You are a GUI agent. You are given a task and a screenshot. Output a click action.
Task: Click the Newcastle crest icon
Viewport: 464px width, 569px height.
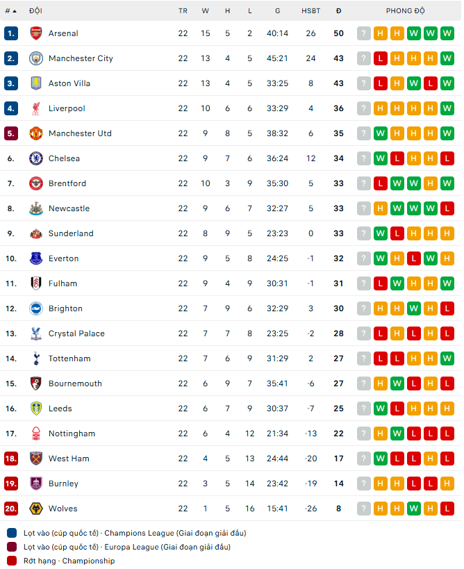(x=36, y=208)
